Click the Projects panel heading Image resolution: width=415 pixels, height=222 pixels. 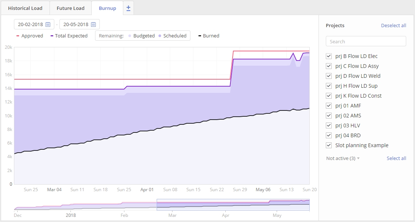click(335, 25)
